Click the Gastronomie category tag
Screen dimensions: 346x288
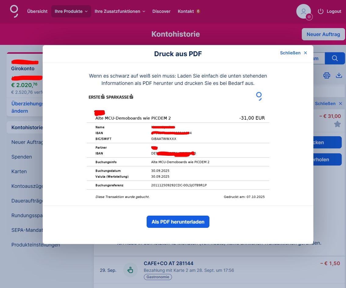coord(158,277)
